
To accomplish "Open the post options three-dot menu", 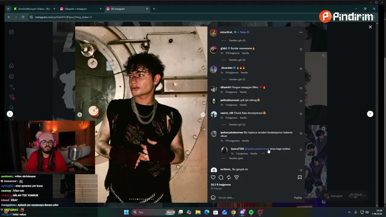I will click(301, 32).
